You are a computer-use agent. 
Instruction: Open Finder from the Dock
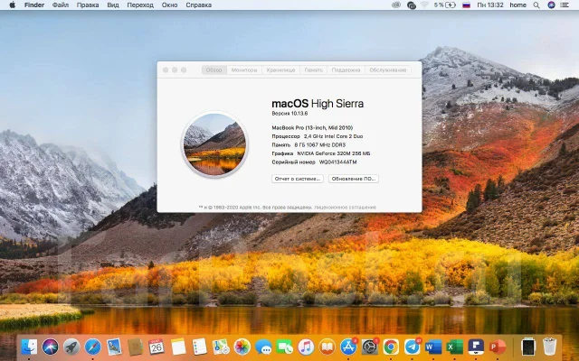pyautogui.click(x=29, y=347)
